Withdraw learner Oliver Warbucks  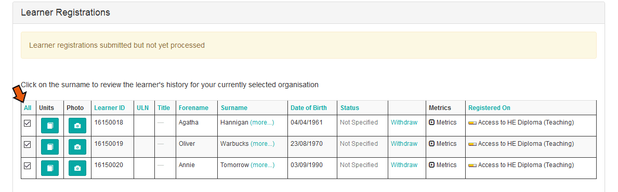coord(404,144)
